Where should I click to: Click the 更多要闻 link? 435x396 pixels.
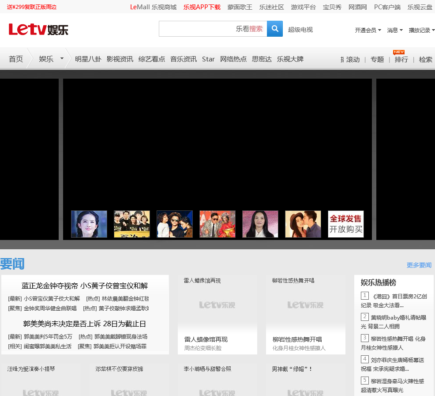pos(419,265)
